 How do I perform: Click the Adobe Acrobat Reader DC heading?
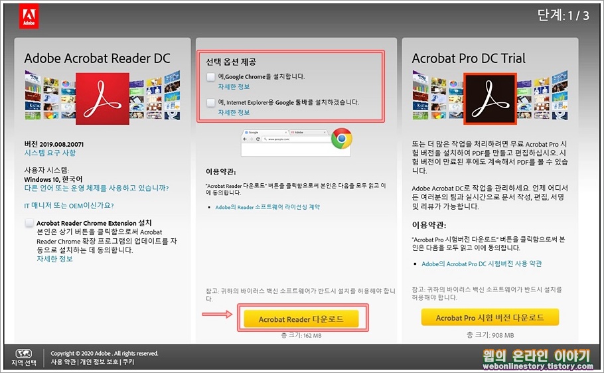tap(97, 58)
